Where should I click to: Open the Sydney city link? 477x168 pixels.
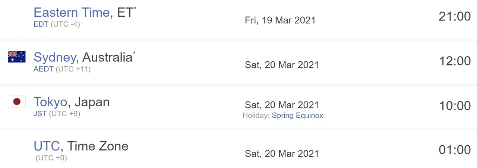pyautogui.click(x=54, y=57)
